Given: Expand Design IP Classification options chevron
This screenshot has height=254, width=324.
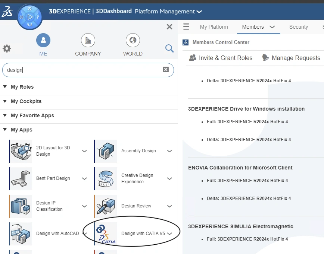Looking at the screenshot, I should click(84, 206).
